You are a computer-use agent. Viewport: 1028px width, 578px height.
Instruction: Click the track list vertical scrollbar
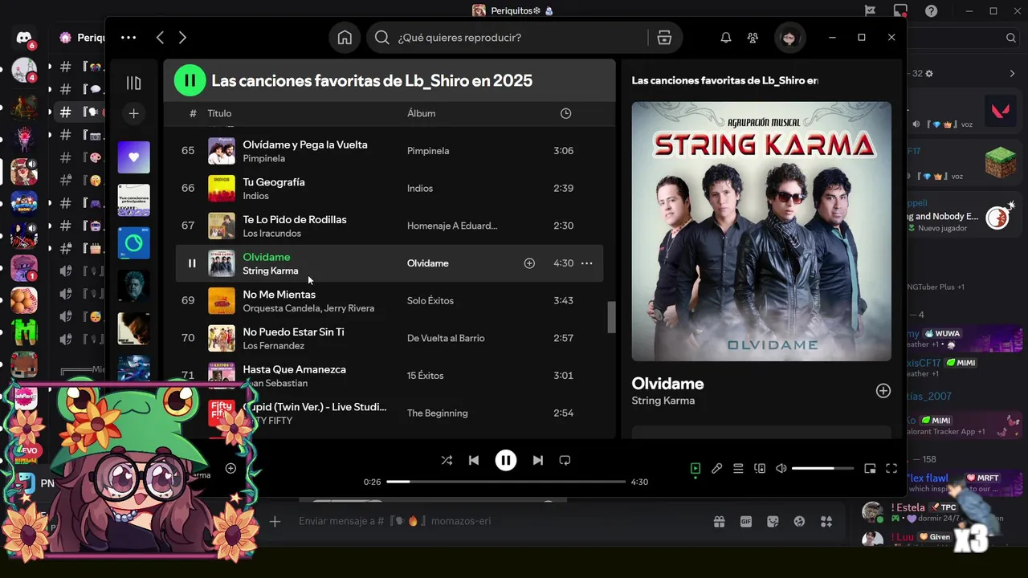[x=611, y=317]
